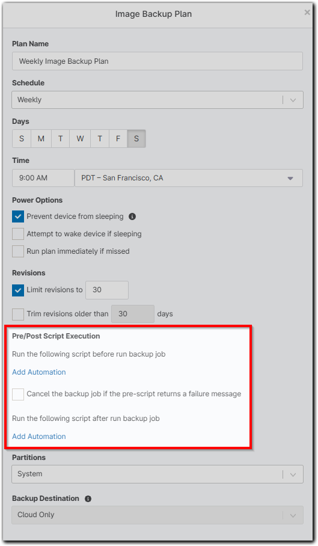Viewport: 318px width, 546px height.
Task: Expand the Partitions System dropdown
Action: point(157,474)
